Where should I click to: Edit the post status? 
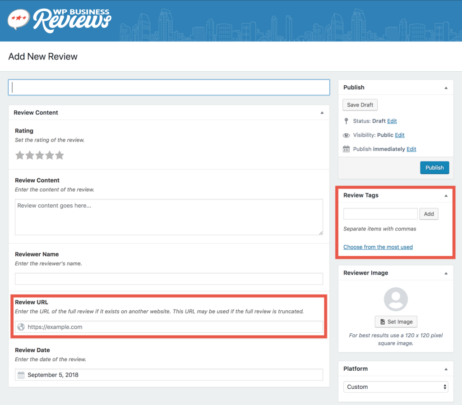392,121
